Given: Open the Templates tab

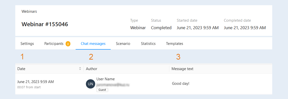Looking at the screenshot, I should coord(175,44).
